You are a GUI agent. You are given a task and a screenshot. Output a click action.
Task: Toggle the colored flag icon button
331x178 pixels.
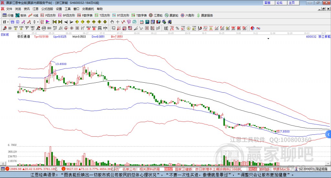48,22
